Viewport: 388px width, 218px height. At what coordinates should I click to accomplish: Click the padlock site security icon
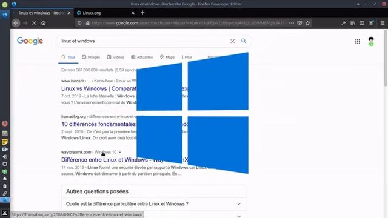(87, 23)
